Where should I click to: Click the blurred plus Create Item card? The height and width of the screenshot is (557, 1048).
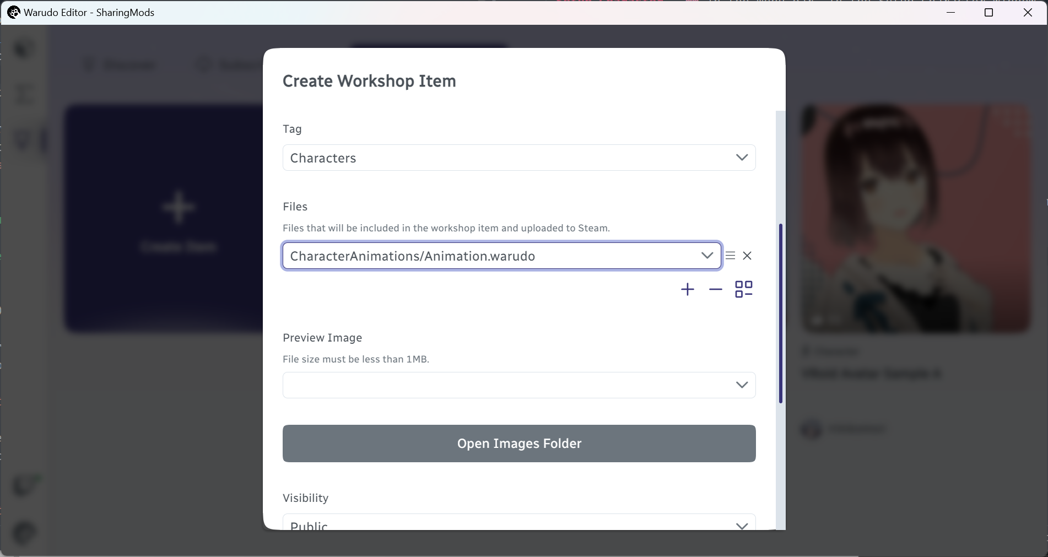[x=164, y=219]
